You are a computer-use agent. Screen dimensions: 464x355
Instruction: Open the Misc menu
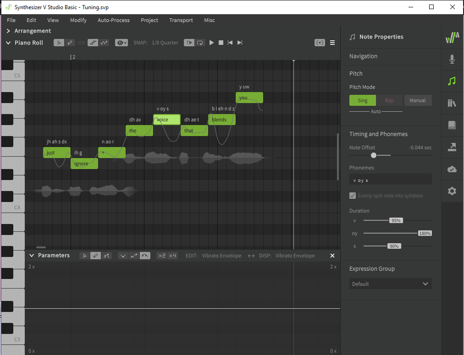(210, 20)
